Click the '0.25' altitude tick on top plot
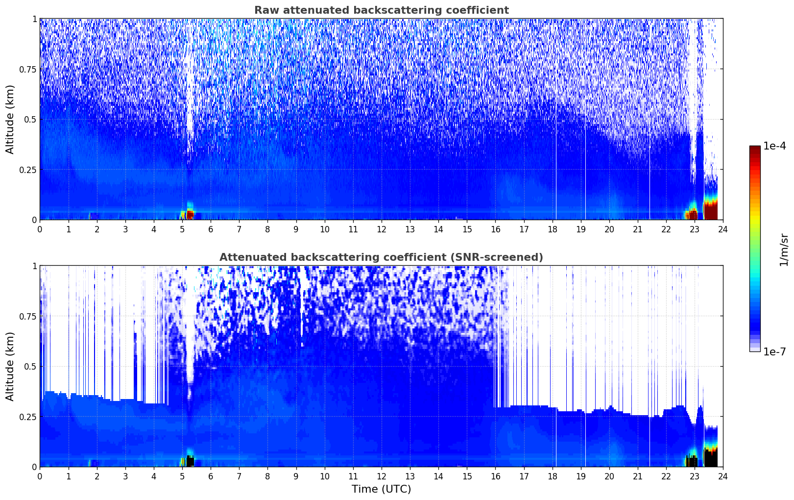 click(x=27, y=170)
